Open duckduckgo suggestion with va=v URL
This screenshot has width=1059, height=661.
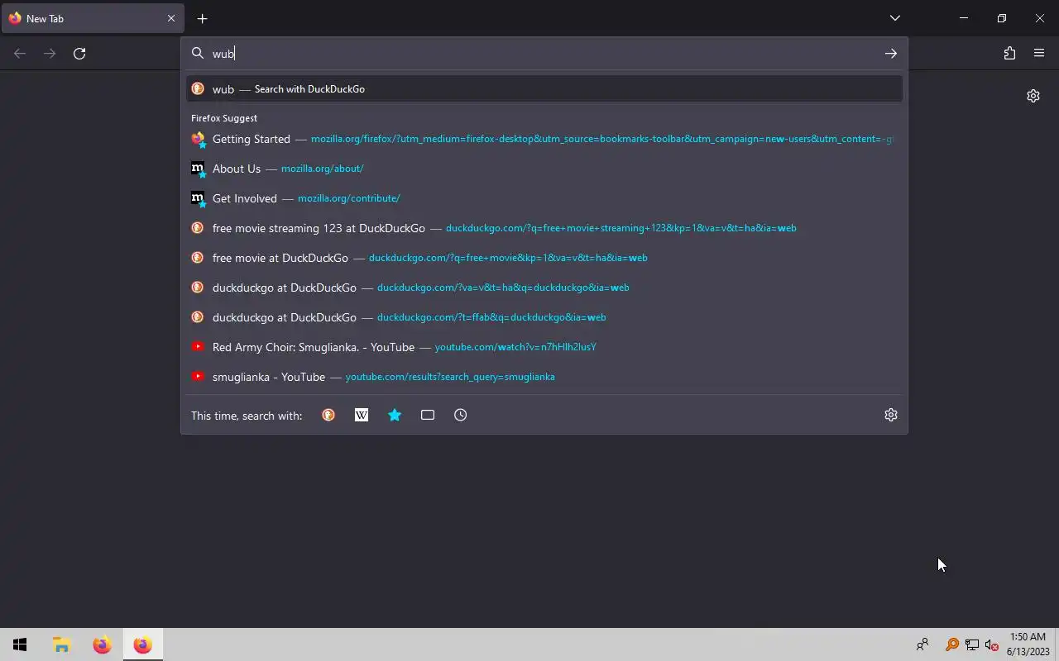(x=544, y=288)
